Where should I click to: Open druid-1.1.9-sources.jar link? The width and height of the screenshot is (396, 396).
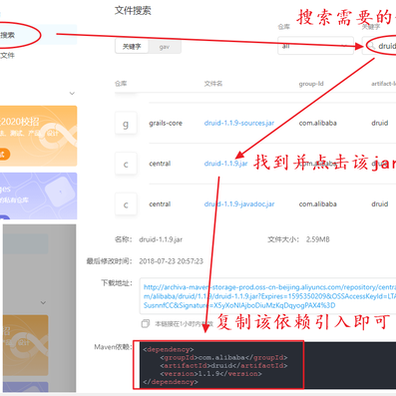click(x=239, y=123)
